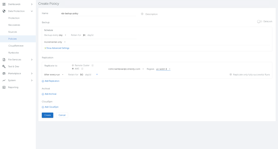This screenshot has width=278, height=149.
Task: Click the Add Archival link
Action: click(50, 94)
